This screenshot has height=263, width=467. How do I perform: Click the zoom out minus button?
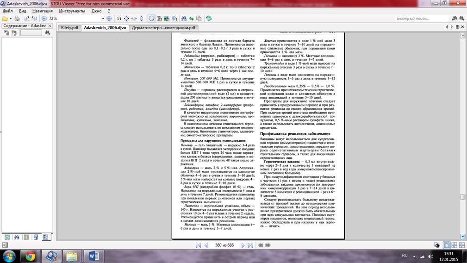coord(44,19)
